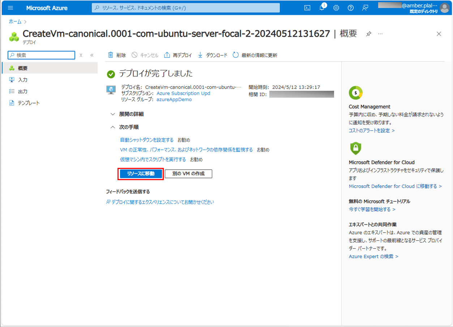Click the キャンセル toolbar button
453x327 pixels.
[145, 55]
